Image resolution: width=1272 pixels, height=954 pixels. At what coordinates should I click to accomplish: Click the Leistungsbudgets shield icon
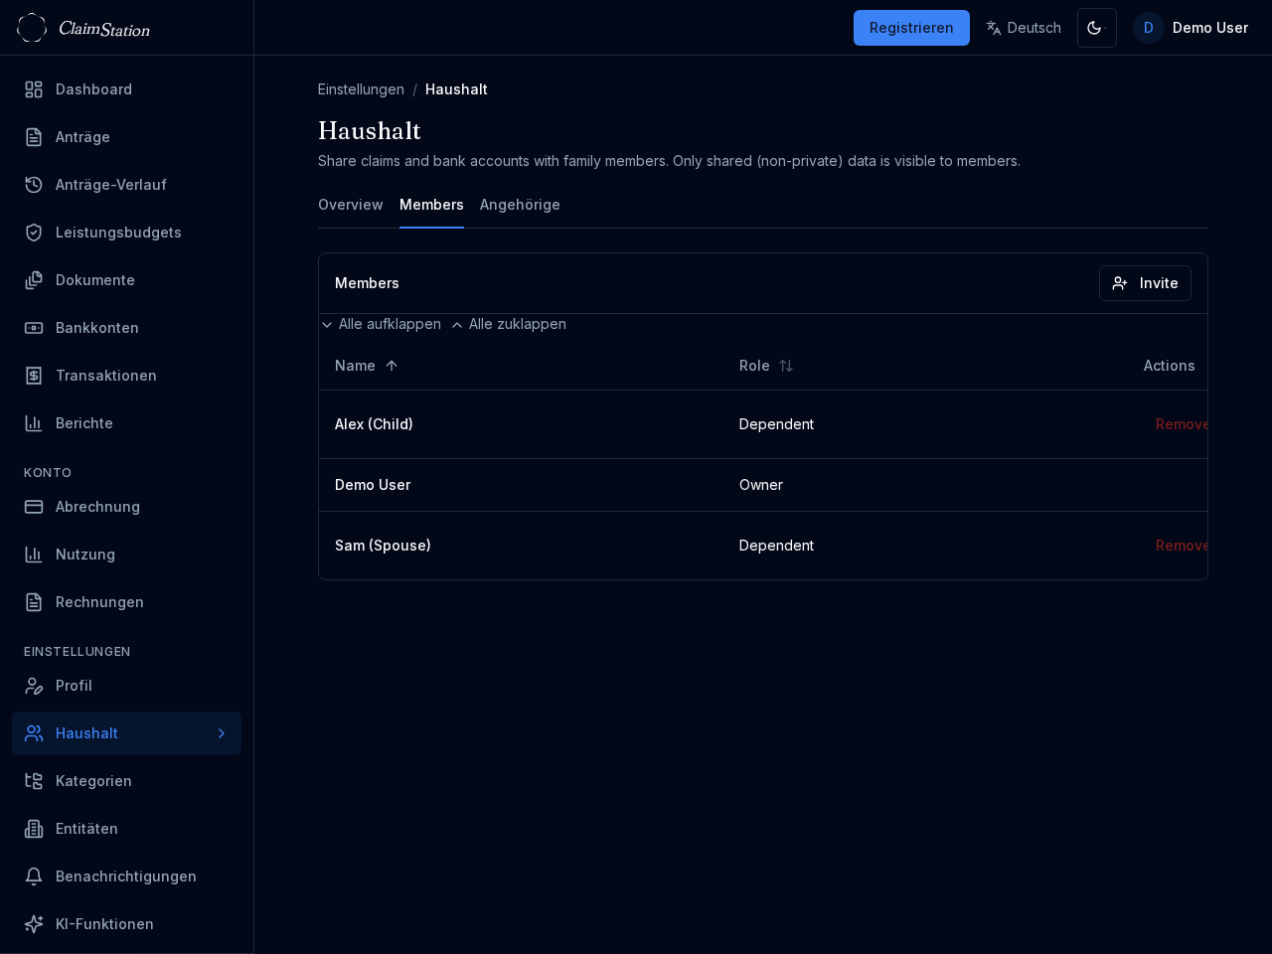[34, 233]
